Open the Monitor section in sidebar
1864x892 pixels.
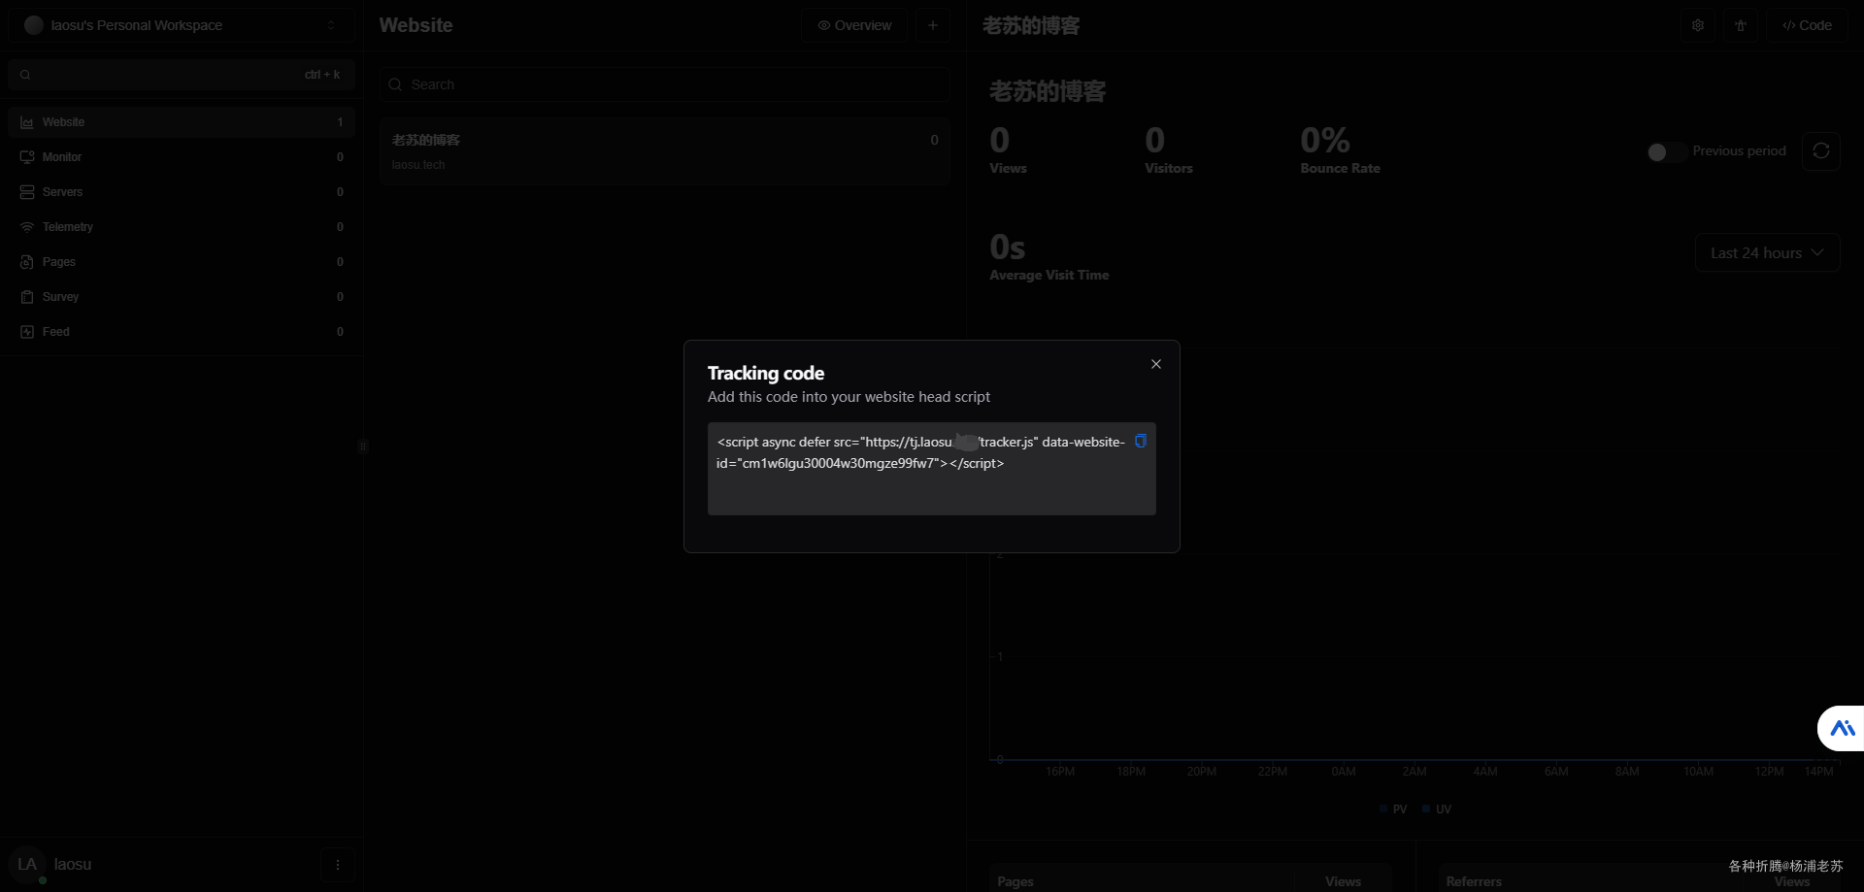(182, 157)
